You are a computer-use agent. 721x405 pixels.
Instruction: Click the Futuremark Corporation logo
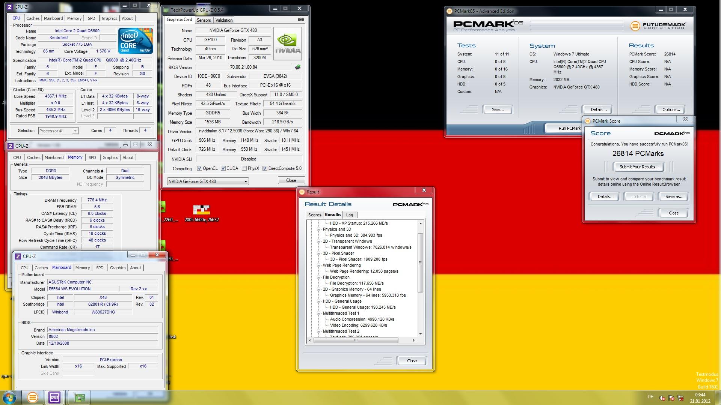(658, 25)
